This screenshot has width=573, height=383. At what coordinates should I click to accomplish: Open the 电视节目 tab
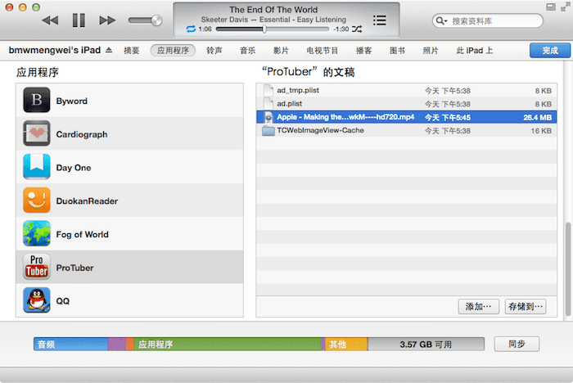point(322,51)
